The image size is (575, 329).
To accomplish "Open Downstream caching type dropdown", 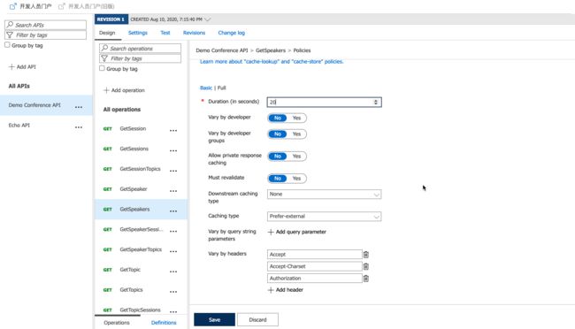I will tap(324, 194).
